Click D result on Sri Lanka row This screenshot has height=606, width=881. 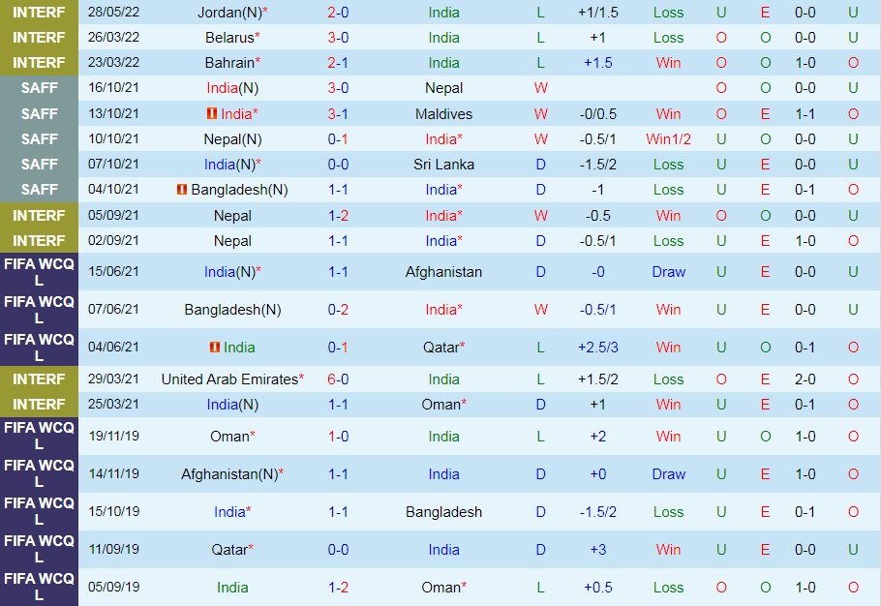coord(540,165)
